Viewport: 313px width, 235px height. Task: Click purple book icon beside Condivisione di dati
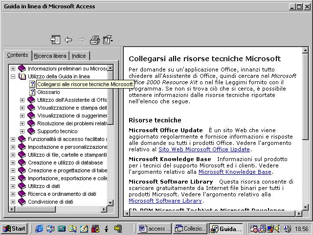pyautogui.click(x=22, y=202)
